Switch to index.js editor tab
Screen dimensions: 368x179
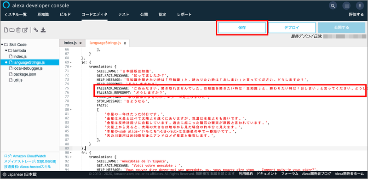point(70,43)
